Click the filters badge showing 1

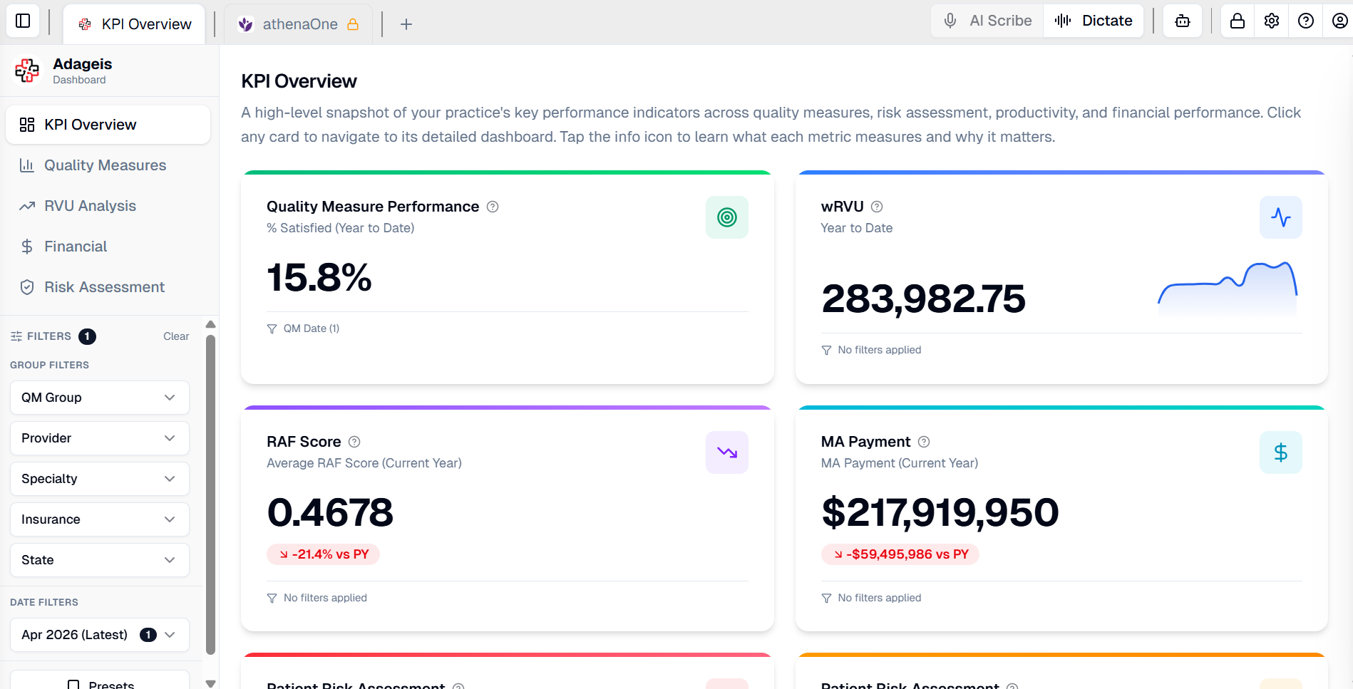tap(87, 336)
